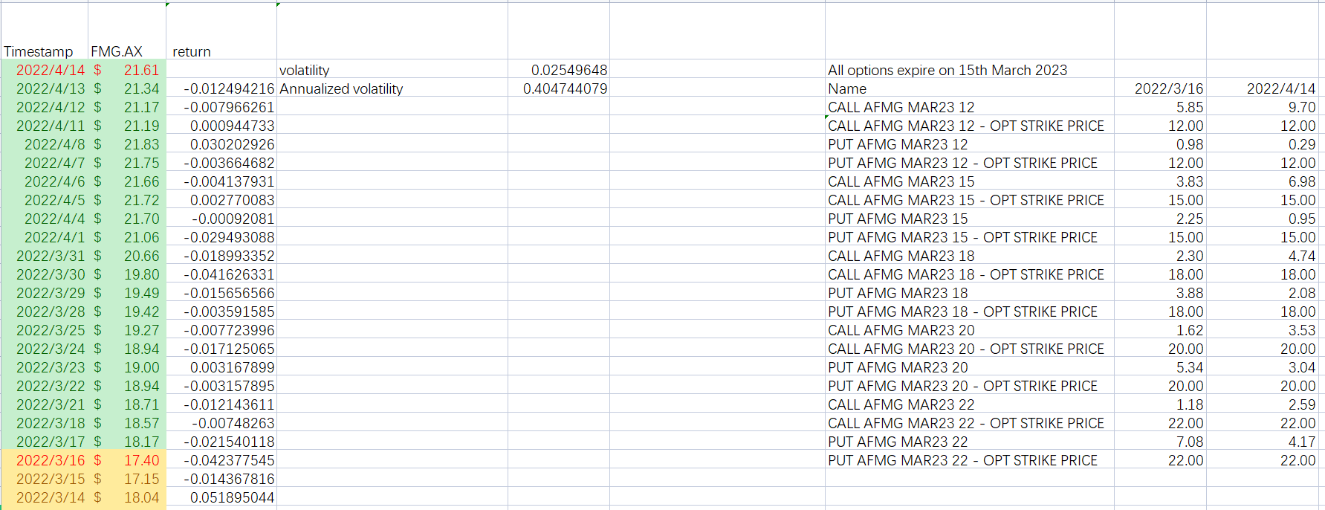Select the 2022/4/8 timestamp cell
Viewport: 1325px width, 510px height.
coord(45,144)
